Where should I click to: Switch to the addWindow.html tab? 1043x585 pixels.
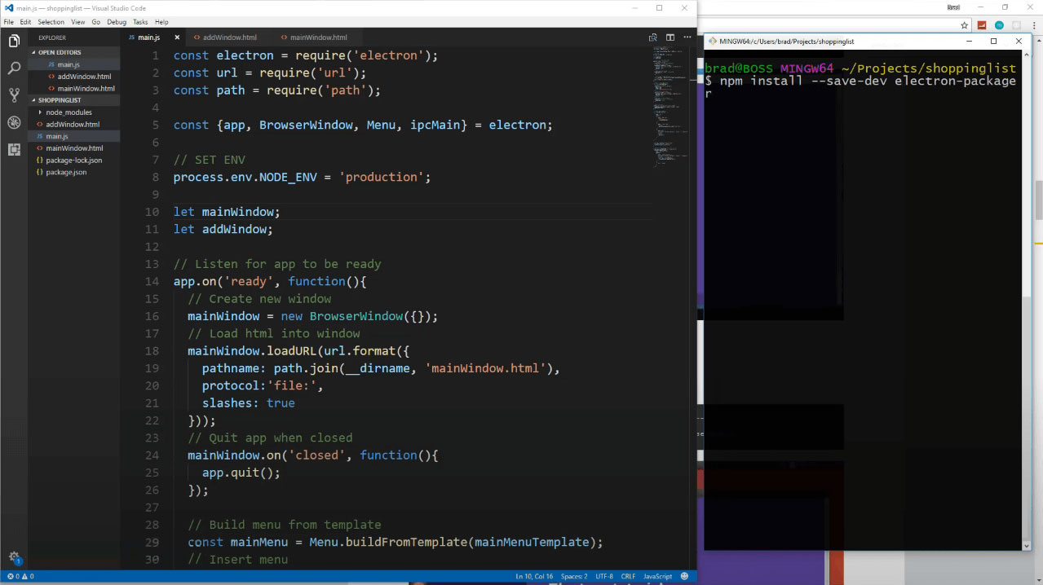[229, 37]
